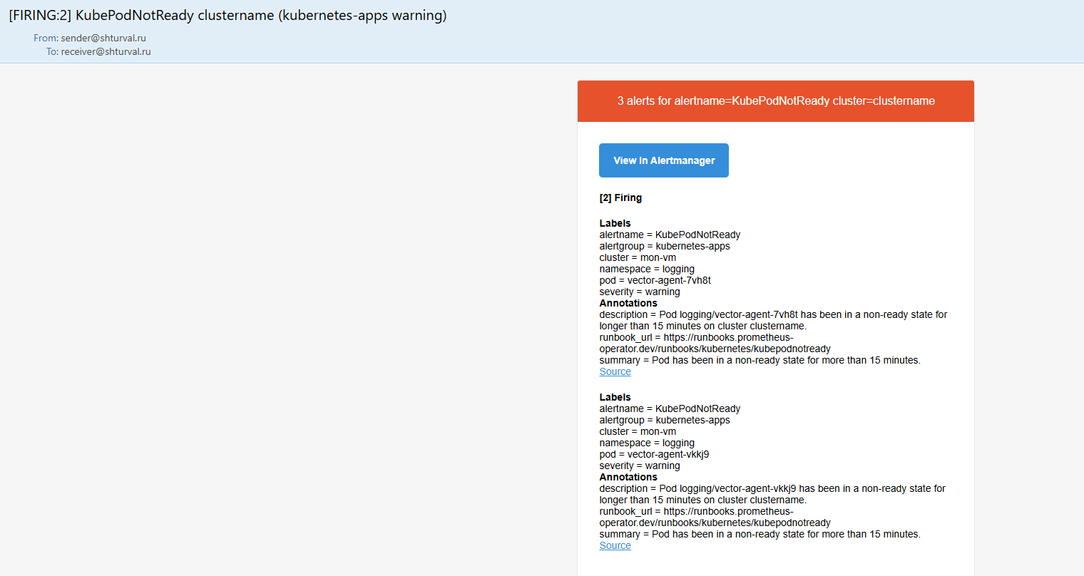Open the Source link for vector-agent-7vh8t alert
Viewport: 1084px width, 576px height.
[x=615, y=371]
